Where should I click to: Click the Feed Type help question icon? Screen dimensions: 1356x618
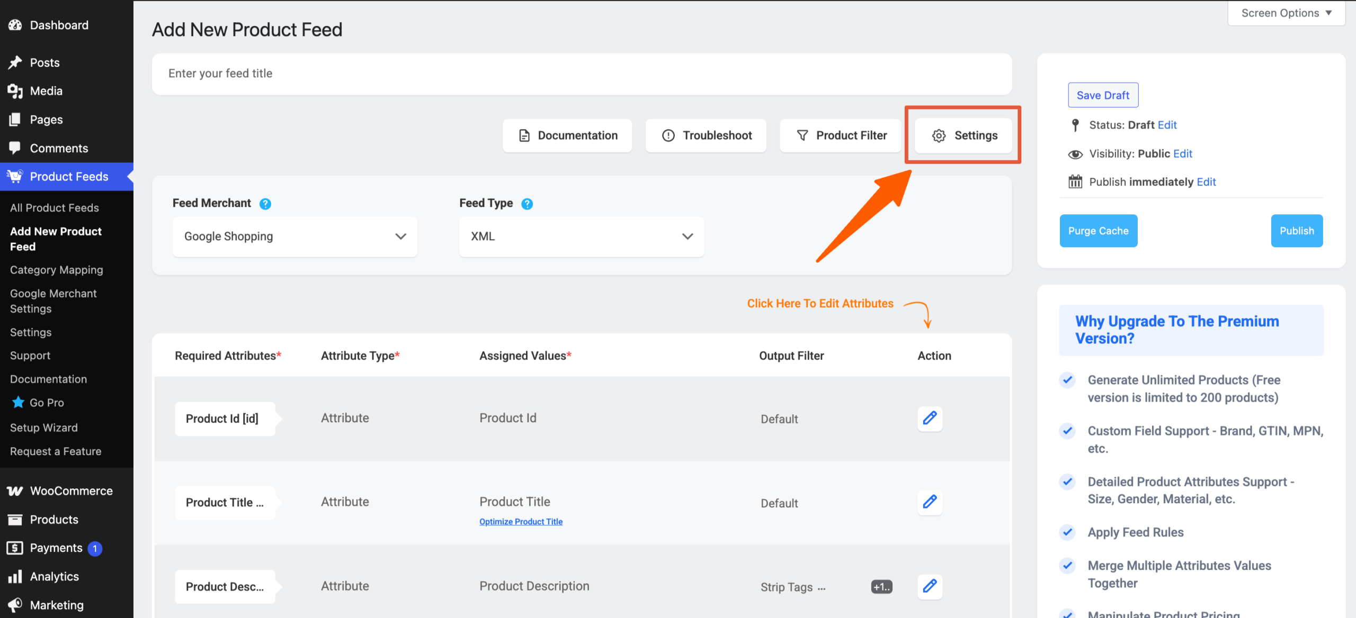click(x=527, y=204)
